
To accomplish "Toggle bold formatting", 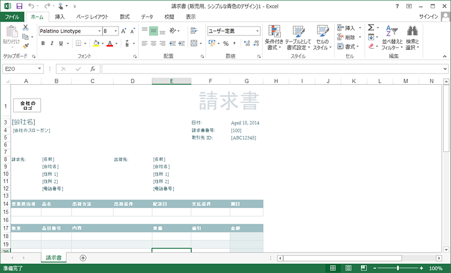I will click(x=44, y=43).
